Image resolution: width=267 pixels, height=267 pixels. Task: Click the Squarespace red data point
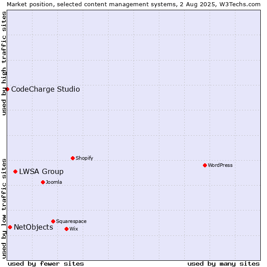coord(53,221)
